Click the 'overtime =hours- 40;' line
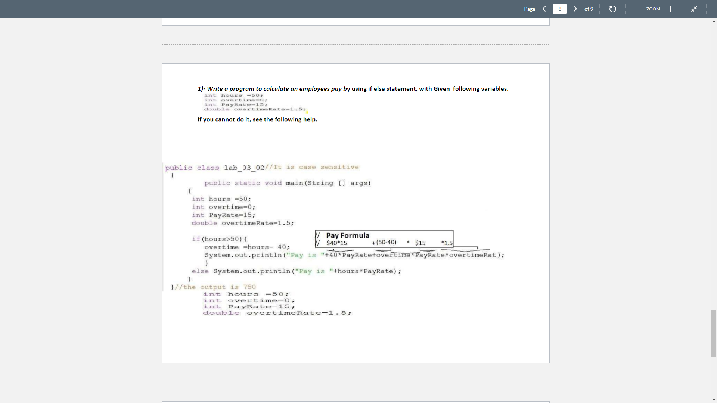The height and width of the screenshot is (403, 717). click(x=247, y=247)
